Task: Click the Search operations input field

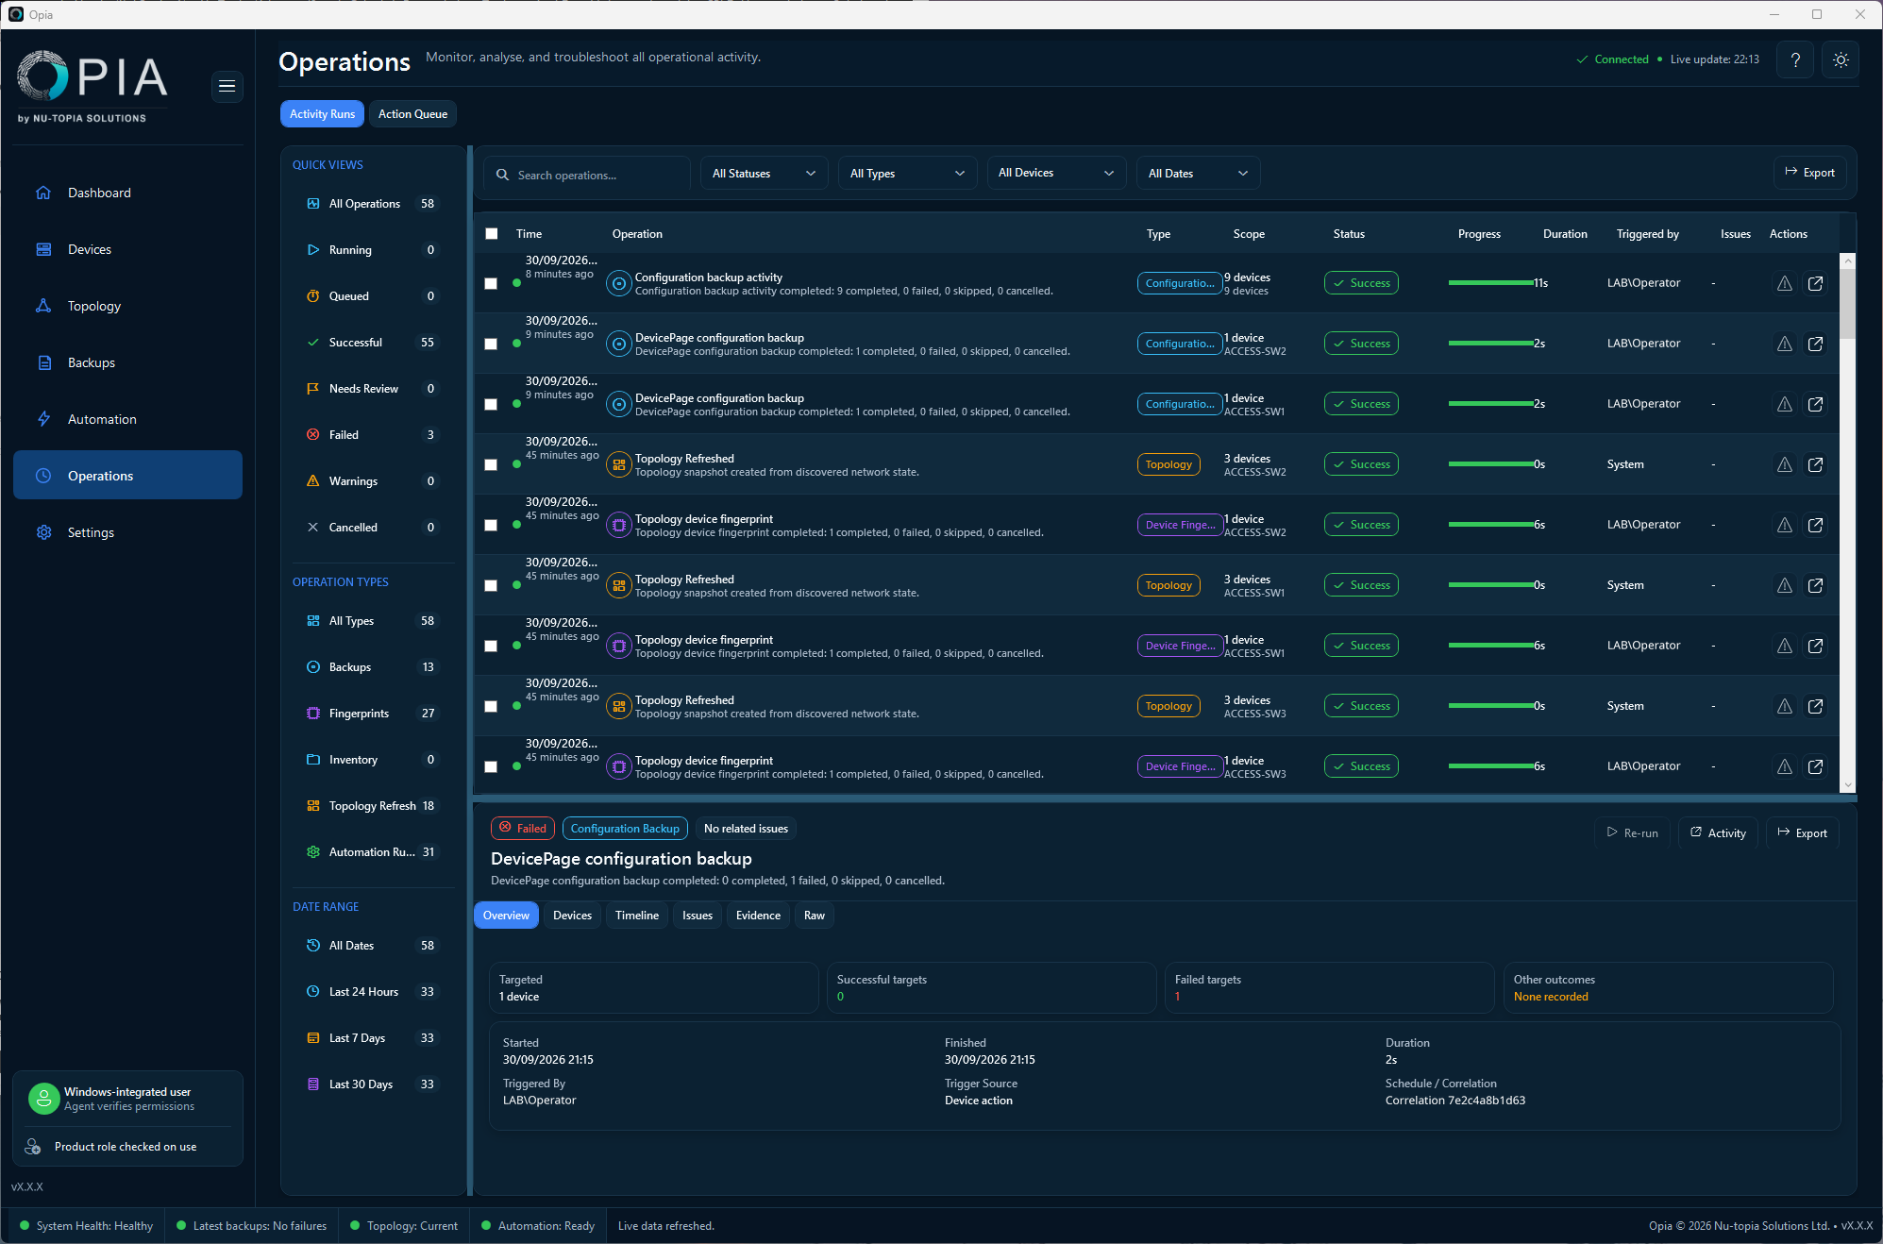Action: click(588, 175)
